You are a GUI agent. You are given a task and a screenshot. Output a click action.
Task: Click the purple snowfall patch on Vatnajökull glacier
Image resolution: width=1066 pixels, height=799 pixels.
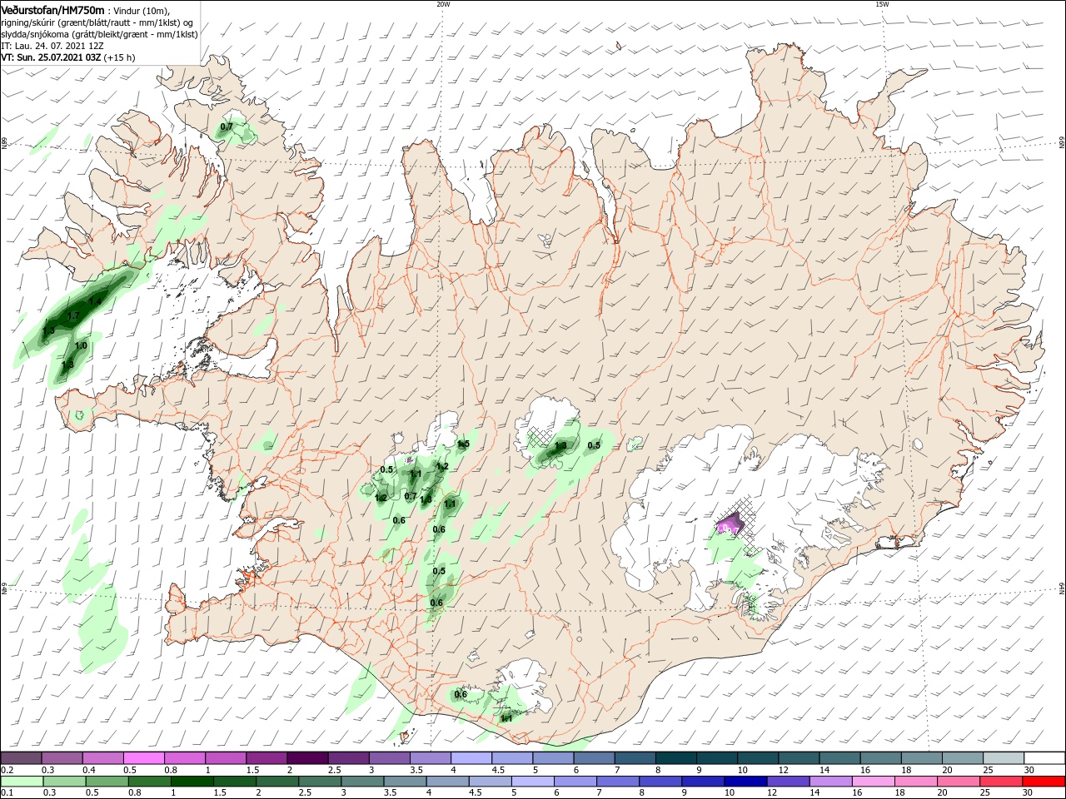[x=730, y=524]
